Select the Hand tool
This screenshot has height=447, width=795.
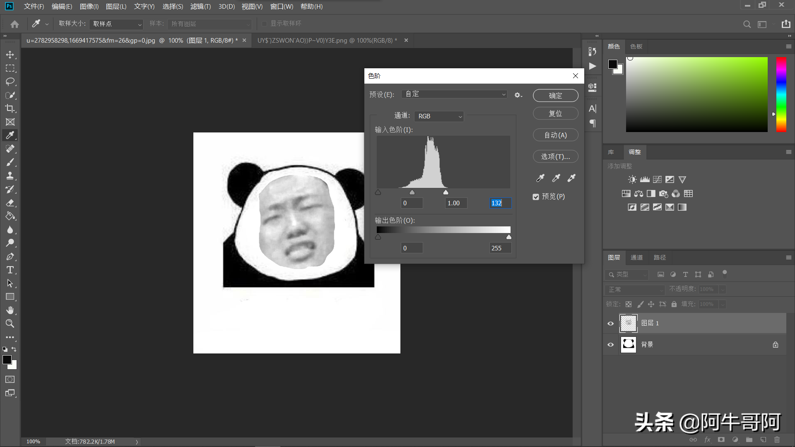(x=10, y=310)
